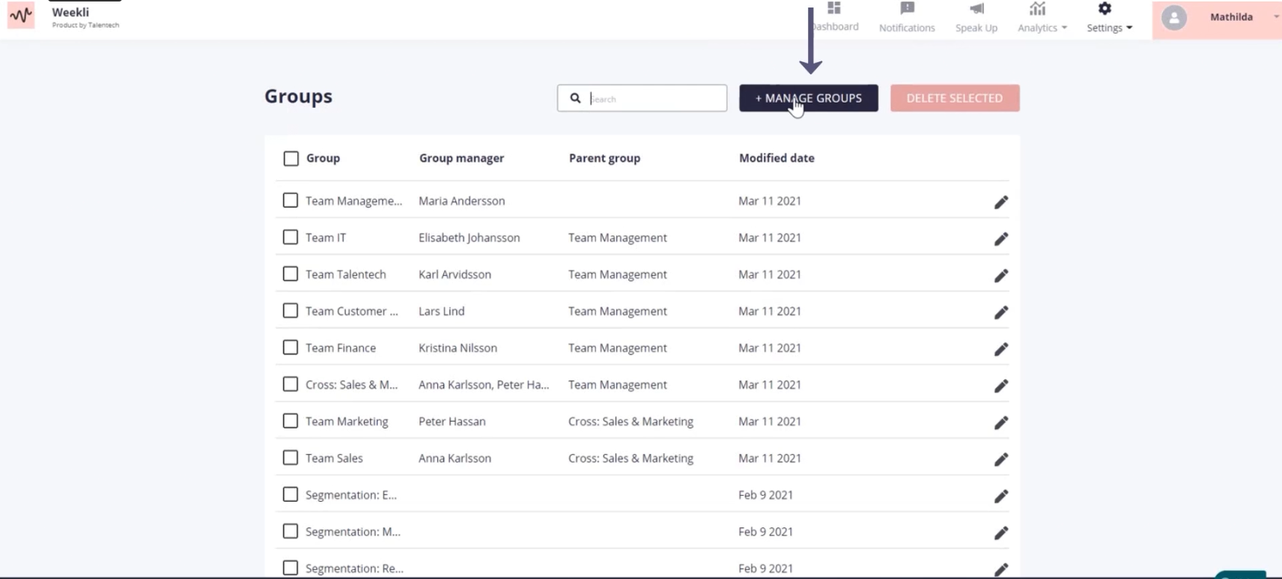Check the Cross: Sales & M... row checkbox
This screenshot has height=579, width=1282.
(x=291, y=384)
